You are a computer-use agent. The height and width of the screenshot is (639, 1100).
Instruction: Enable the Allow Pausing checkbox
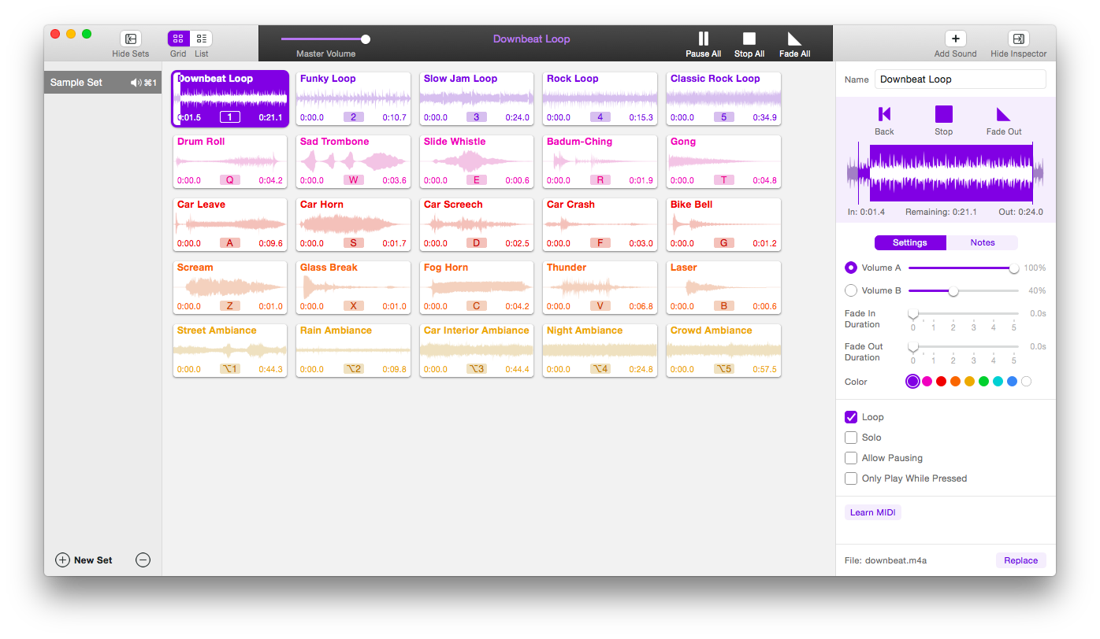pyautogui.click(x=851, y=458)
